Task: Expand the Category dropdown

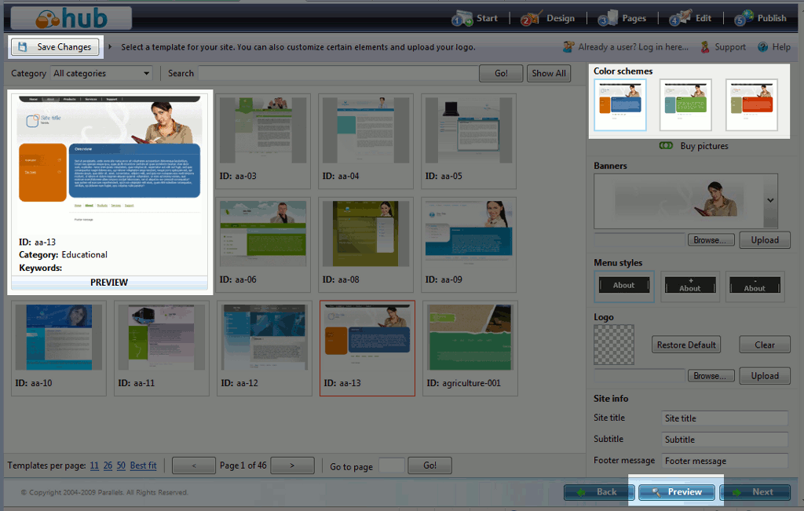Action: click(x=147, y=74)
